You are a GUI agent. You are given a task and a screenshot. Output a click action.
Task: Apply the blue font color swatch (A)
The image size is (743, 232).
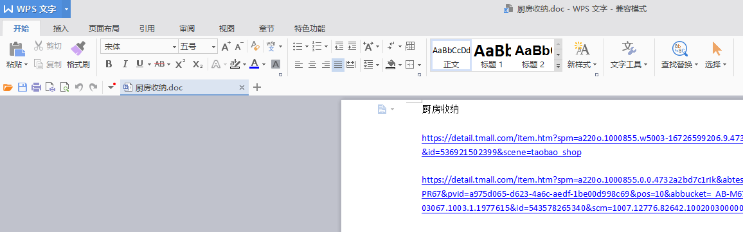coord(254,64)
